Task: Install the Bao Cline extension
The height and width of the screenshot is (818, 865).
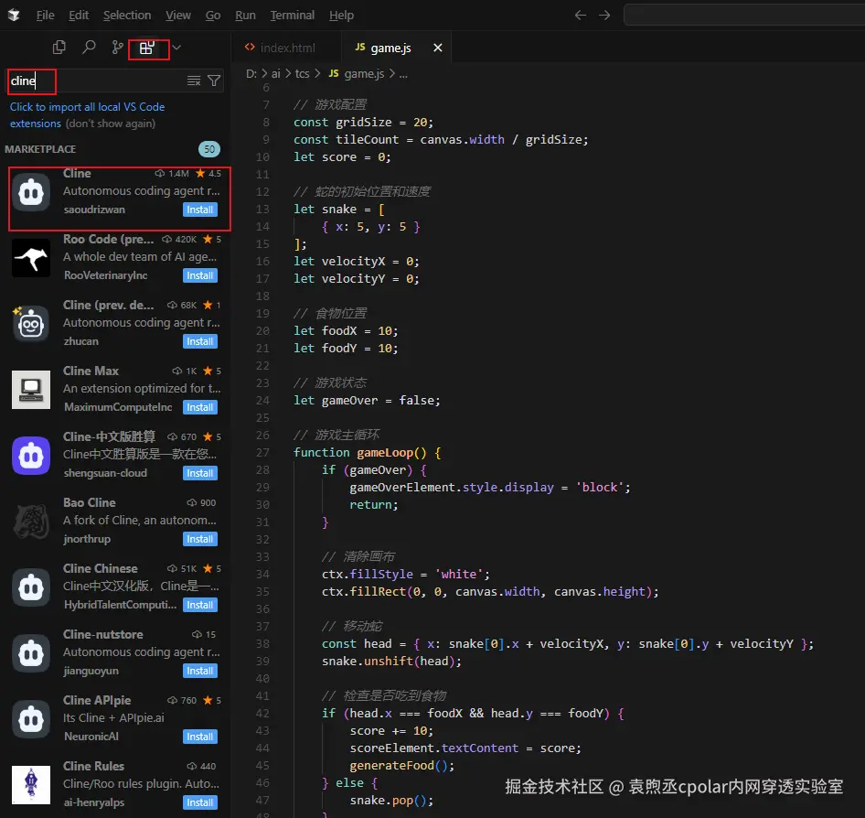Action: pos(199,539)
